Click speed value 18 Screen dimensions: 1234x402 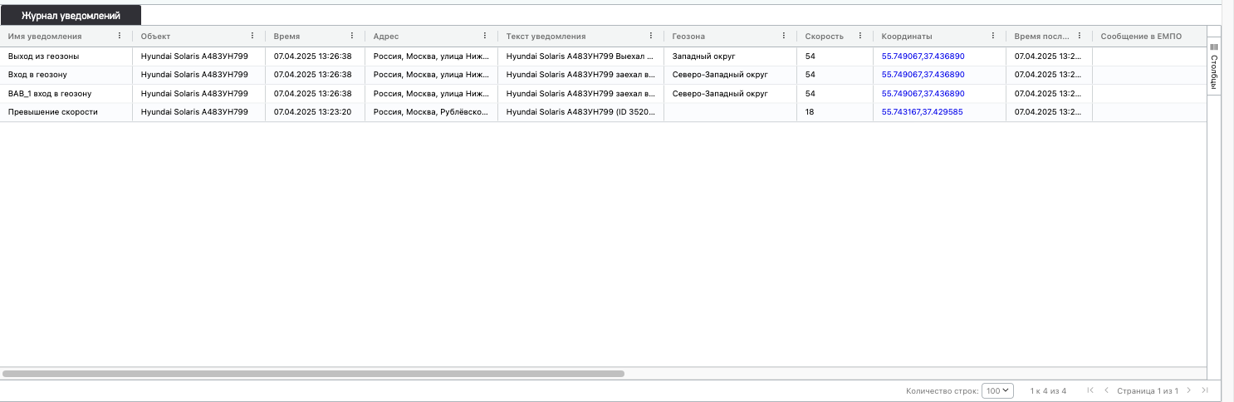[x=810, y=112]
